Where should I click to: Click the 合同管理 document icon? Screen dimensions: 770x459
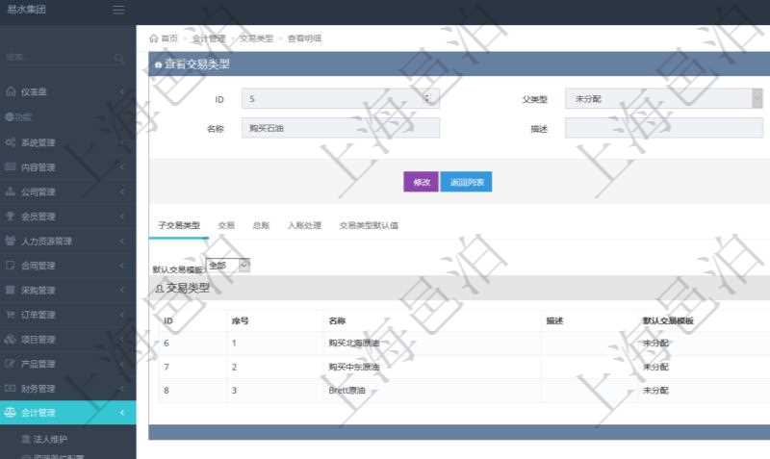[11, 265]
